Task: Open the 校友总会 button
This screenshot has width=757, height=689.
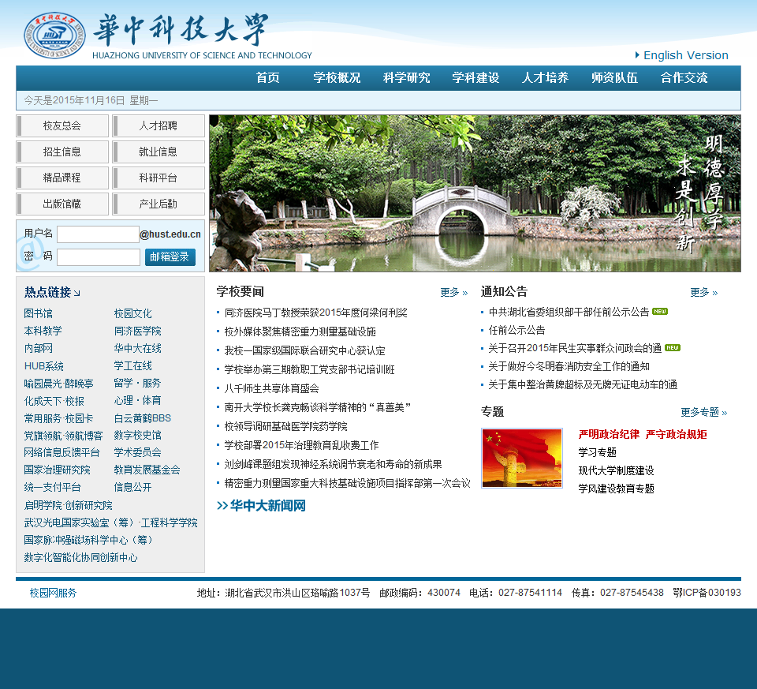Action: pyautogui.click(x=62, y=126)
